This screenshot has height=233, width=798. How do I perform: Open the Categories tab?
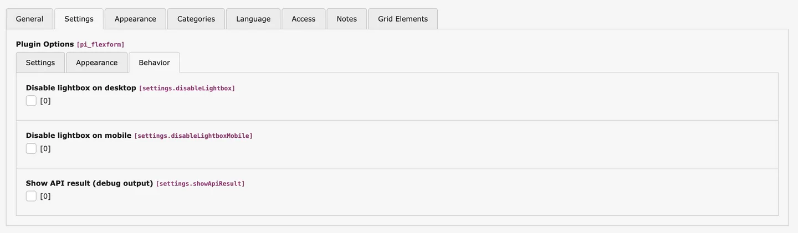[x=196, y=19]
